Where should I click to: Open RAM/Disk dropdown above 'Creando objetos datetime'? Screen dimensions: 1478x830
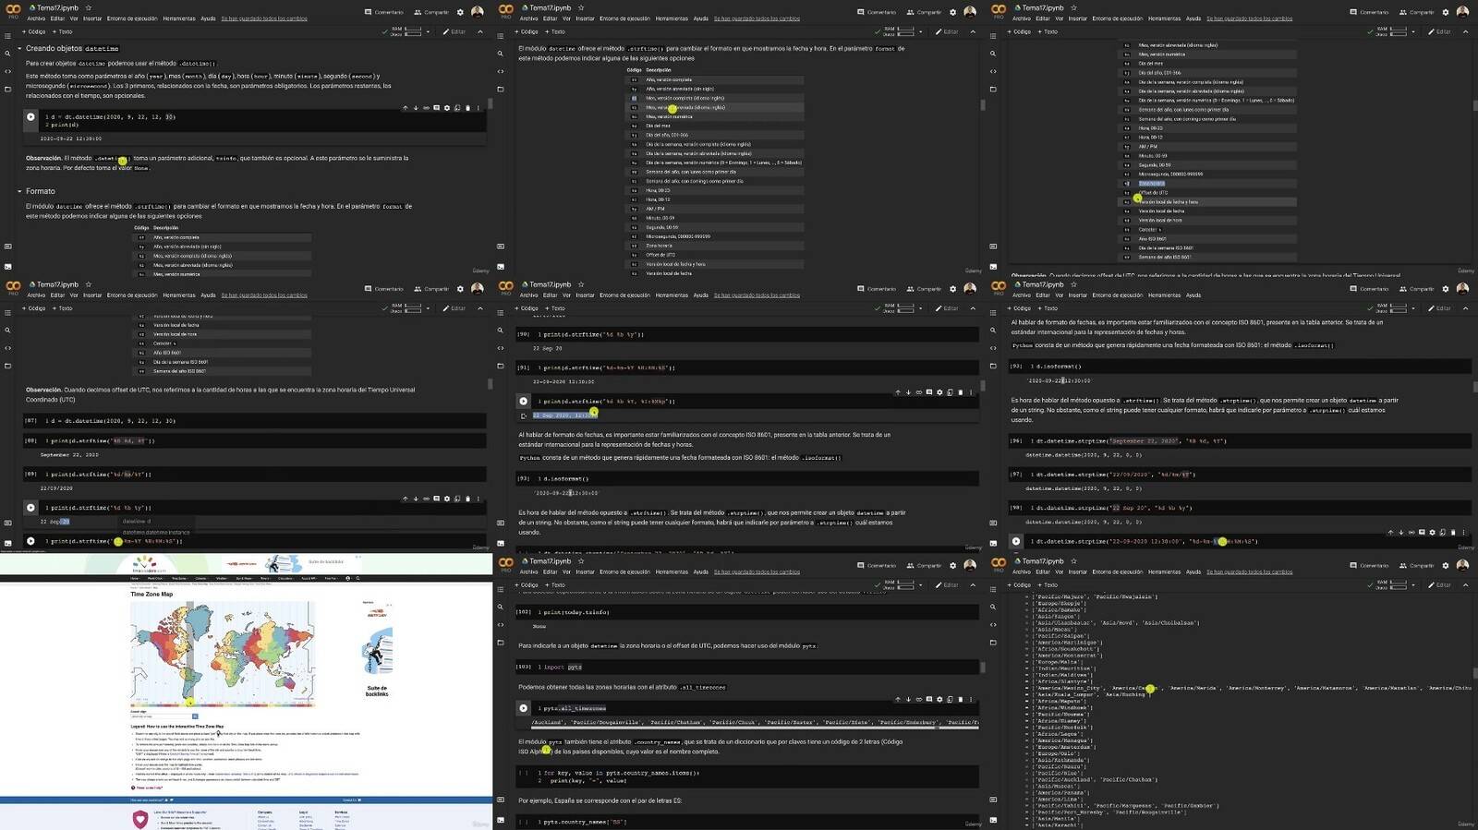click(x=428, y=31)
